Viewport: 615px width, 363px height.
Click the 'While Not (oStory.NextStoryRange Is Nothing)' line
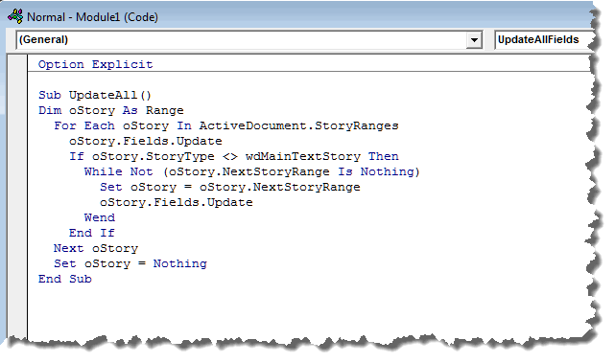click(251, 171)
